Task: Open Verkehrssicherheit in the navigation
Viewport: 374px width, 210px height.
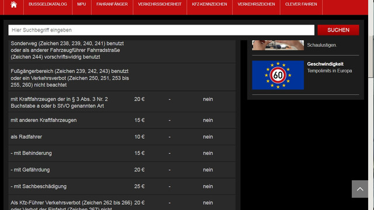Action: pyautogui.click(x=160, y=4)
